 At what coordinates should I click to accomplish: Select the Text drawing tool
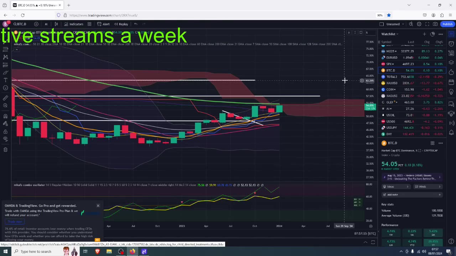pyautogui.click(x=5, y=80)
